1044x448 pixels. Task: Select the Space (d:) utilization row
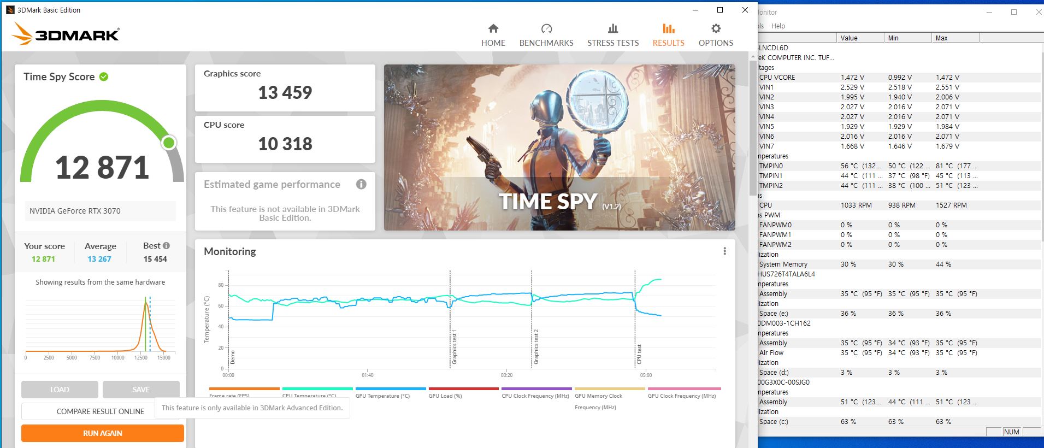tap(900, 373)
